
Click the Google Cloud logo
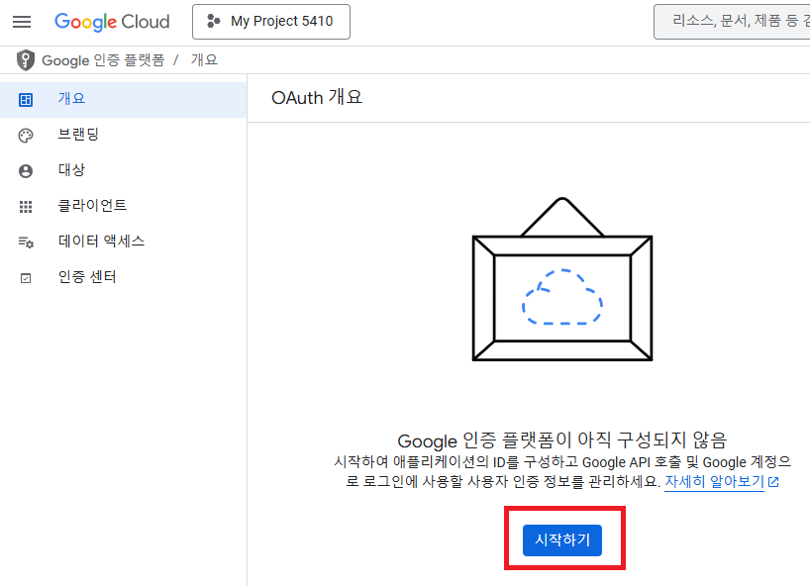112,22
